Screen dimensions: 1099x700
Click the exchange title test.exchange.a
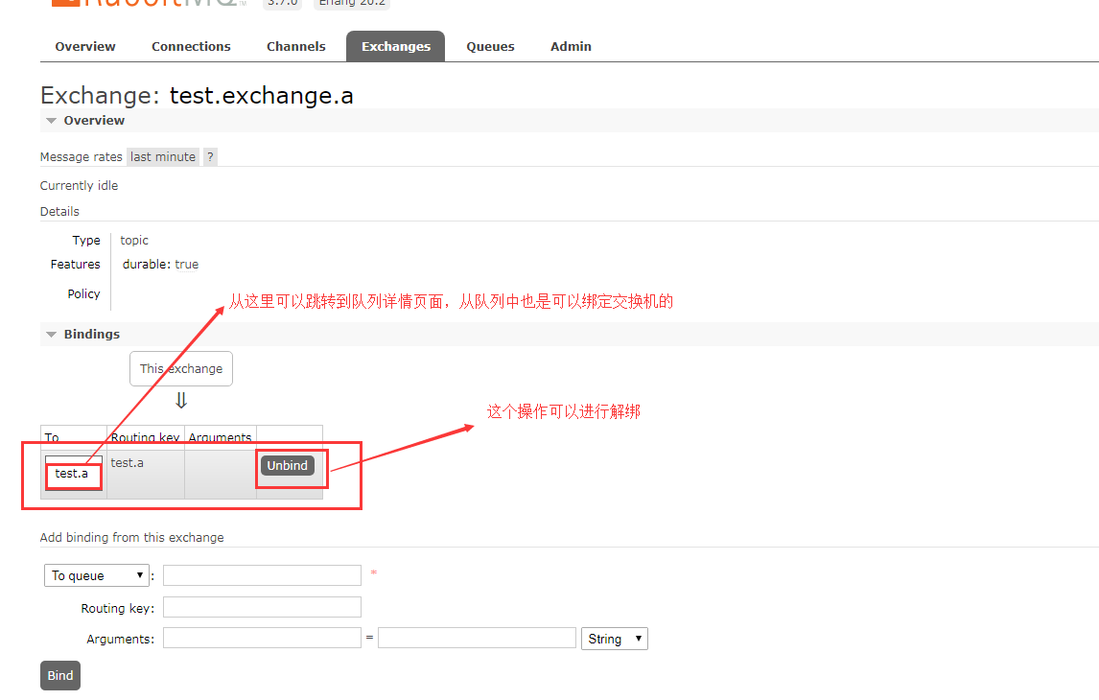coord(262,95)
